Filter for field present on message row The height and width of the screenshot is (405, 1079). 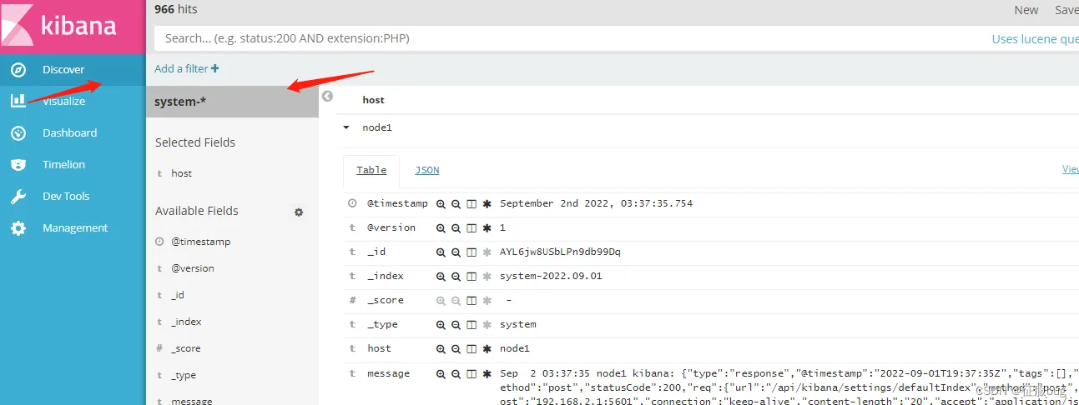(487, 373)
